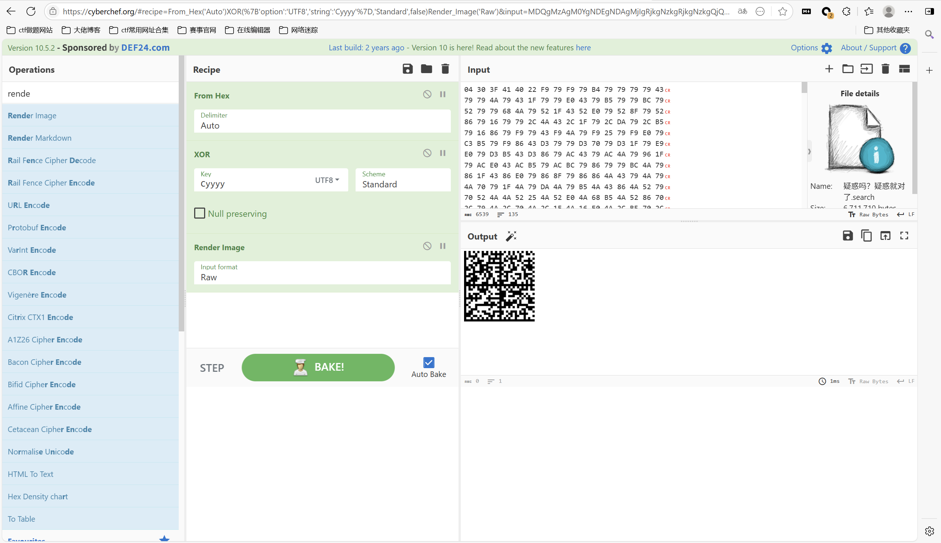Click the STEP button
941x543 pixels.
tap(212, 368)
